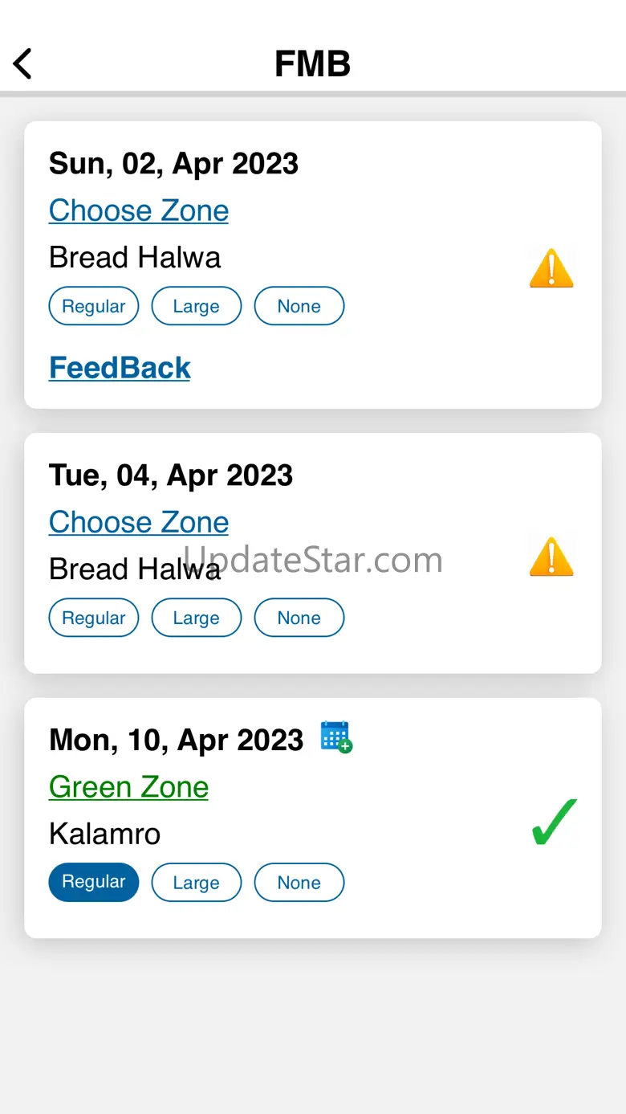Image resolution: width=626 pixels, height=1114 pixels.
Task: Open Choose Zone for Sun, 02 Apr
Action: tap(139, 210)
